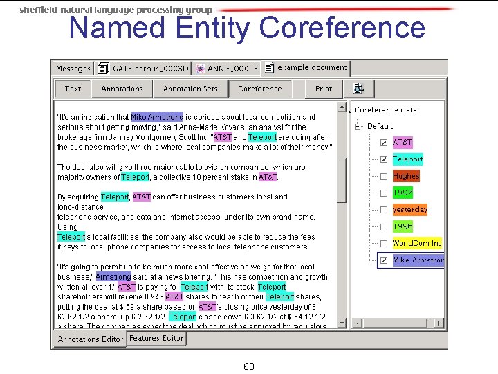Check the Hughes coreference checkbox
The image size is (498, 374).
pos(384,176)
